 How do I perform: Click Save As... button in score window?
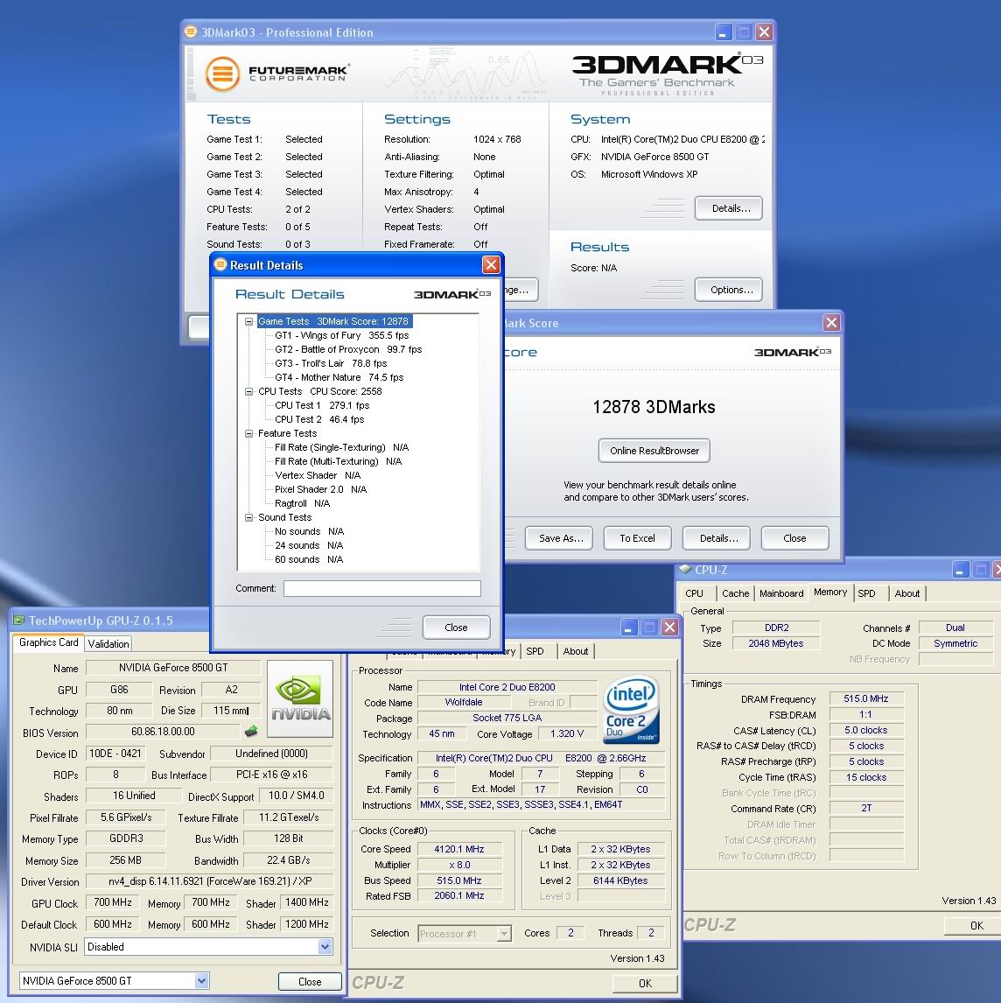tap(561, 538)
